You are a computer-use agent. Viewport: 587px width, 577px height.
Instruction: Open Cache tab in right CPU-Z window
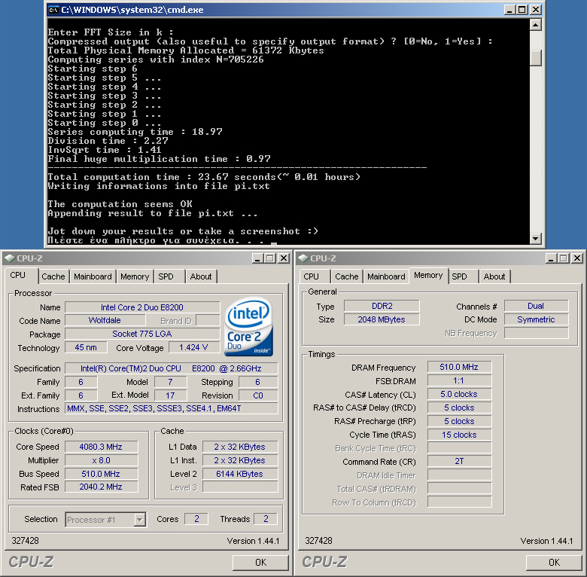347,276
